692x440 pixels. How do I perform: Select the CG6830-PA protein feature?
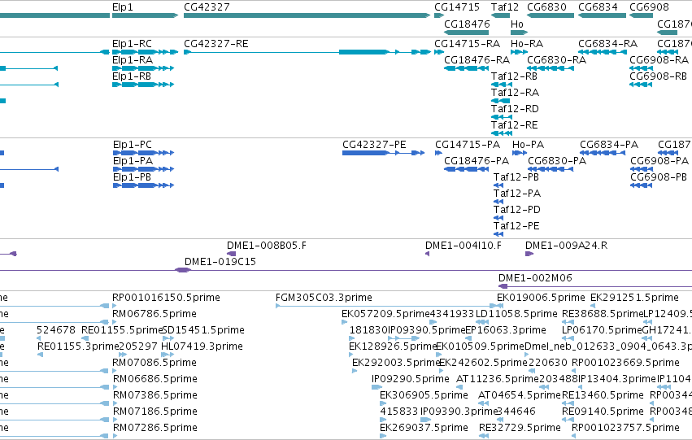tap(551, 169)
